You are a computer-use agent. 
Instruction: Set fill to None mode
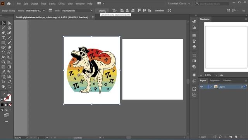click(10, 105)
